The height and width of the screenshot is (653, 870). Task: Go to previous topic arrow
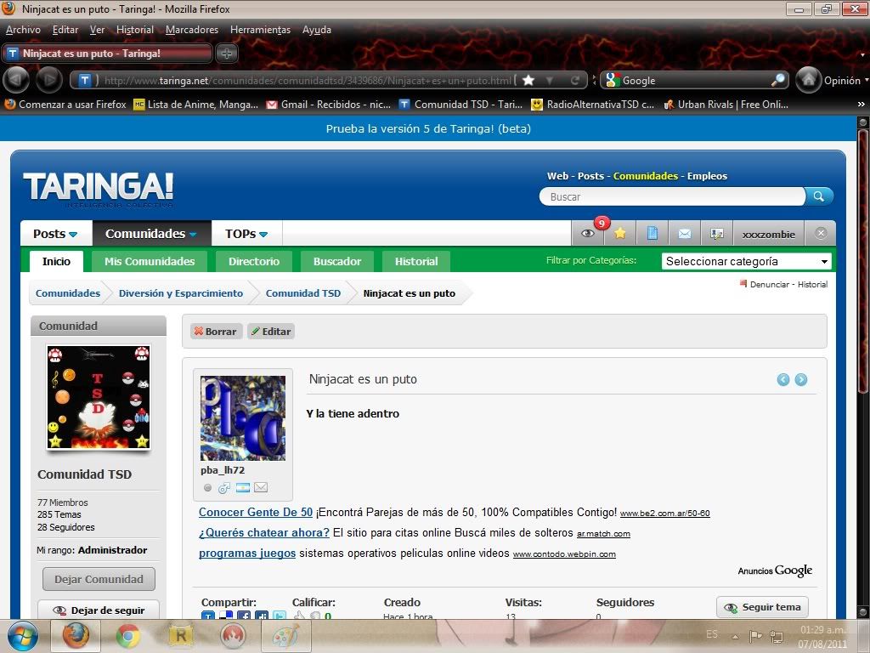coord(782,380)
